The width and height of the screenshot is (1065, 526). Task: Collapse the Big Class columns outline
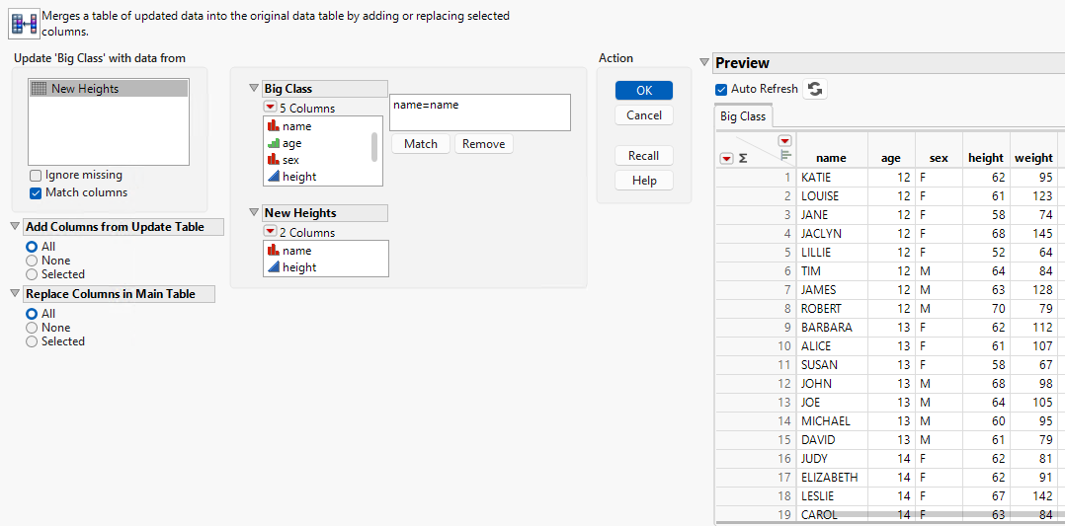pyautogui.click(x=255, y=88)
